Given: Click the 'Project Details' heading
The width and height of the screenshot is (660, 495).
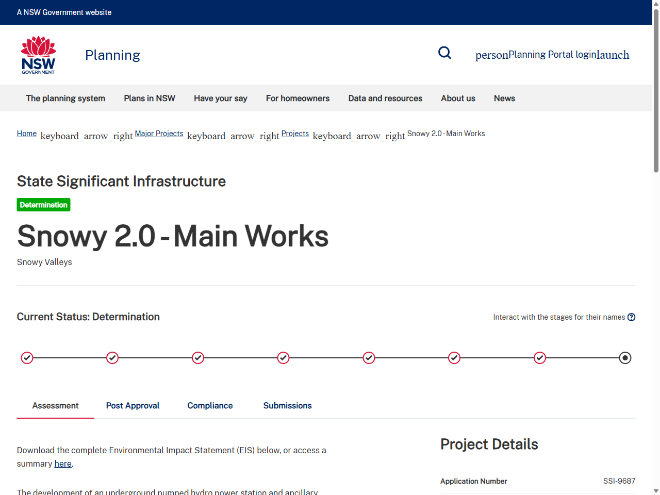Looking at the screenshot, I should [489, 444].
